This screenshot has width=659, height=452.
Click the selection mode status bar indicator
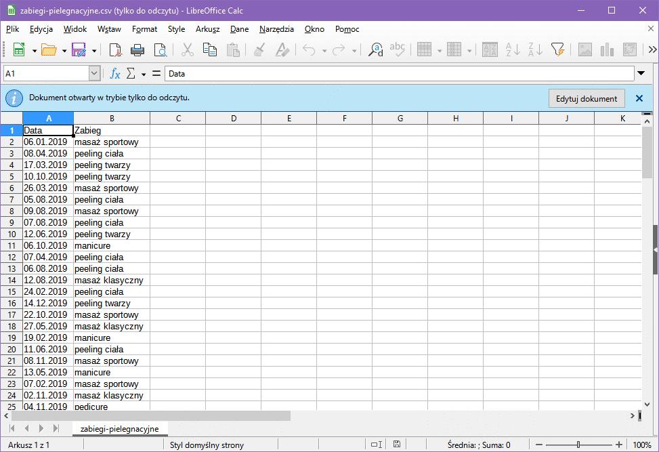(376, 445)
